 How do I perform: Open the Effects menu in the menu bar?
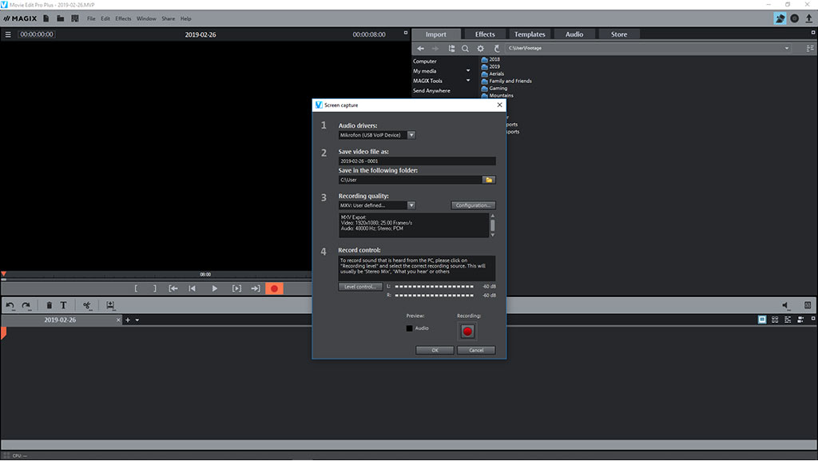click(x=123, y=18)
